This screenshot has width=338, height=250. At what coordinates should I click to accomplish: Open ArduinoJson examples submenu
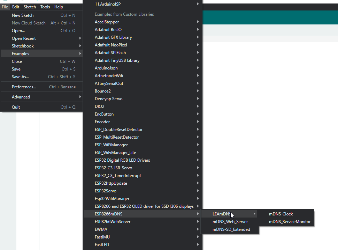pos(143,68)
